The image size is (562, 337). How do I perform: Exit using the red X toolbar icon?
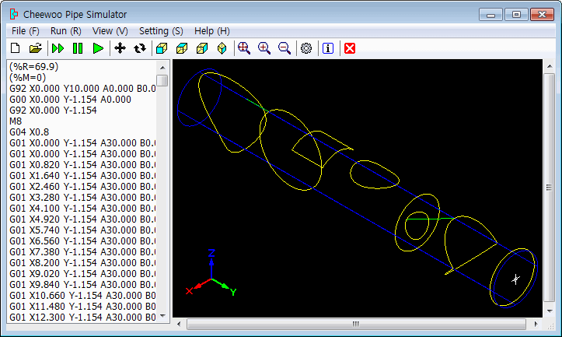coord(350,48)
